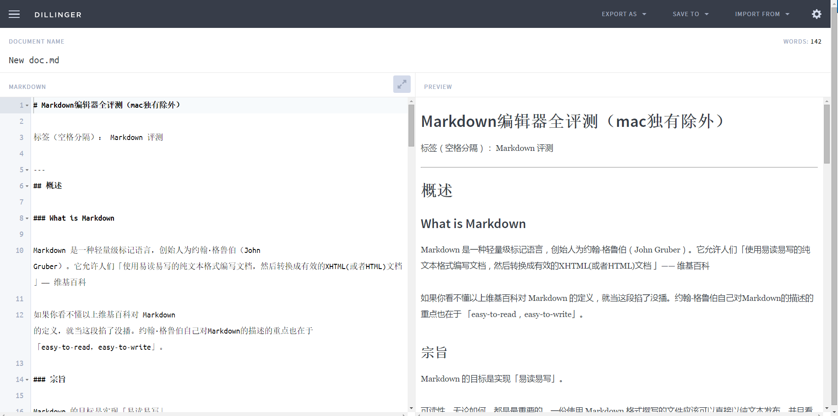Click the Dillinger logo title
The width and height of the screenshot is (838, 416).
[58, 14]
